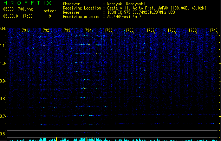Click the 0.7 kHz frequency label
221x141 pixels.
(3, 116)
